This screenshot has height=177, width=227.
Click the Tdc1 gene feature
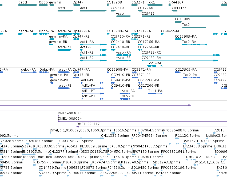[x=155, y=5]
